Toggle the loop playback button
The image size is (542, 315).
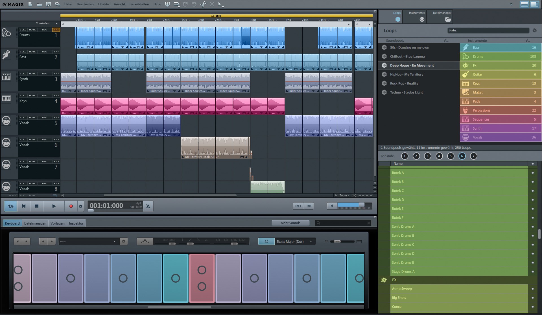(x=11, y=206)
